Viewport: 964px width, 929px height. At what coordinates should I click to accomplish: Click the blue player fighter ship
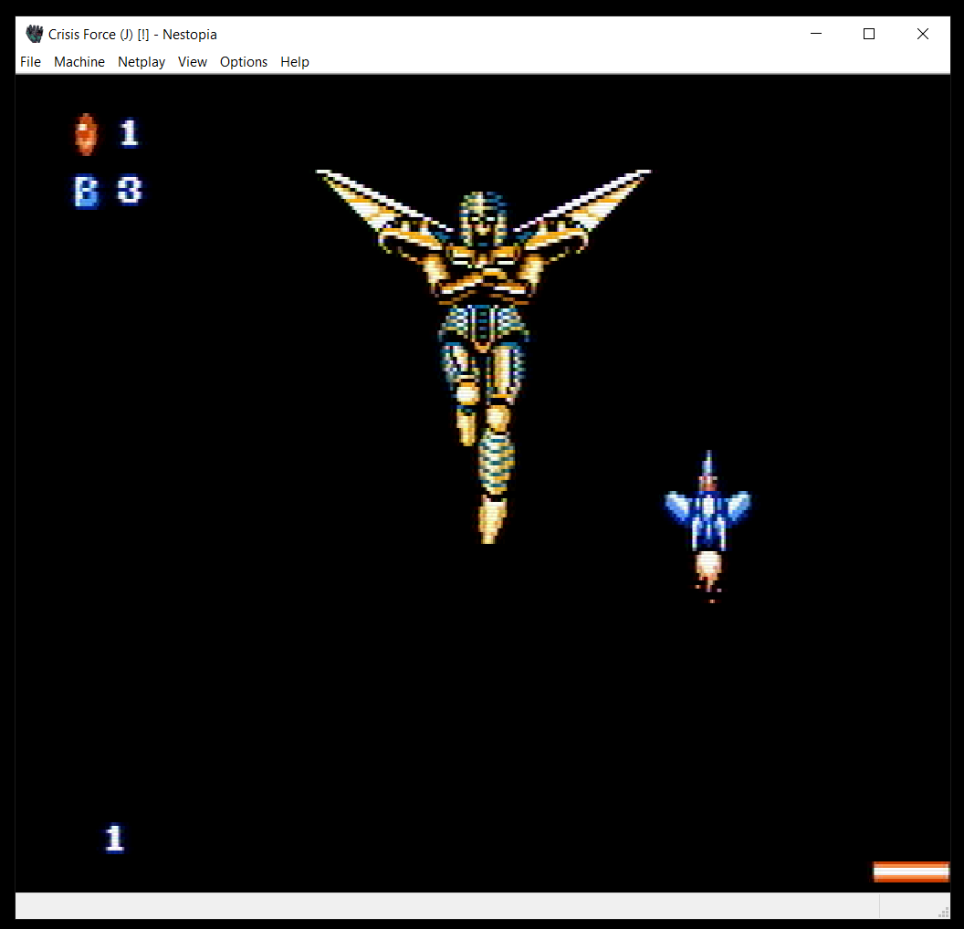[x=707, y=526]
